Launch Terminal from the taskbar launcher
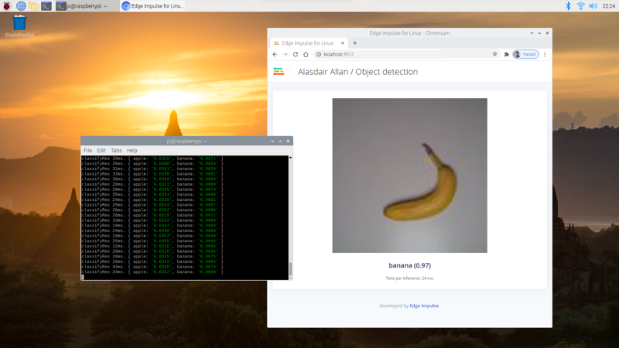619x348 pixels. [x=47, y=6]
